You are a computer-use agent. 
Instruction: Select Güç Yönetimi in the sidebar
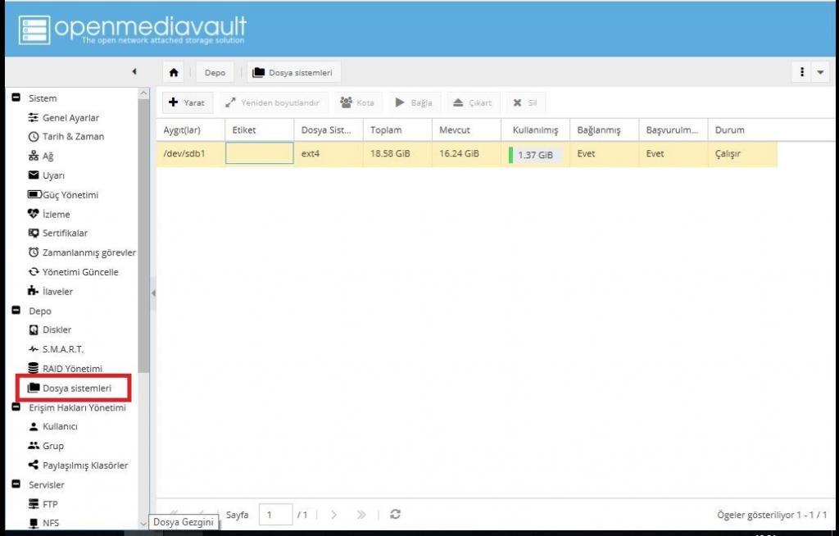point(62,195)
